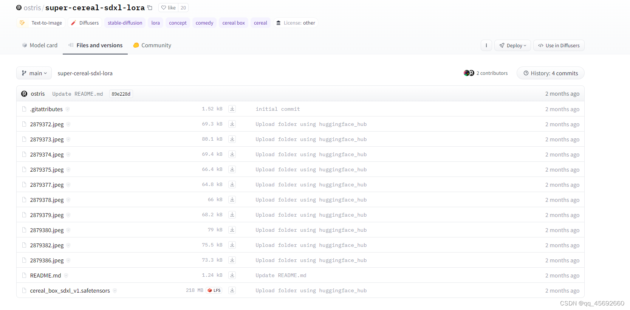The width and height of the screenshot is (630, 310).
Task: Download 2879382.jpeg using its download icon
Action: (x=232, y=245)
